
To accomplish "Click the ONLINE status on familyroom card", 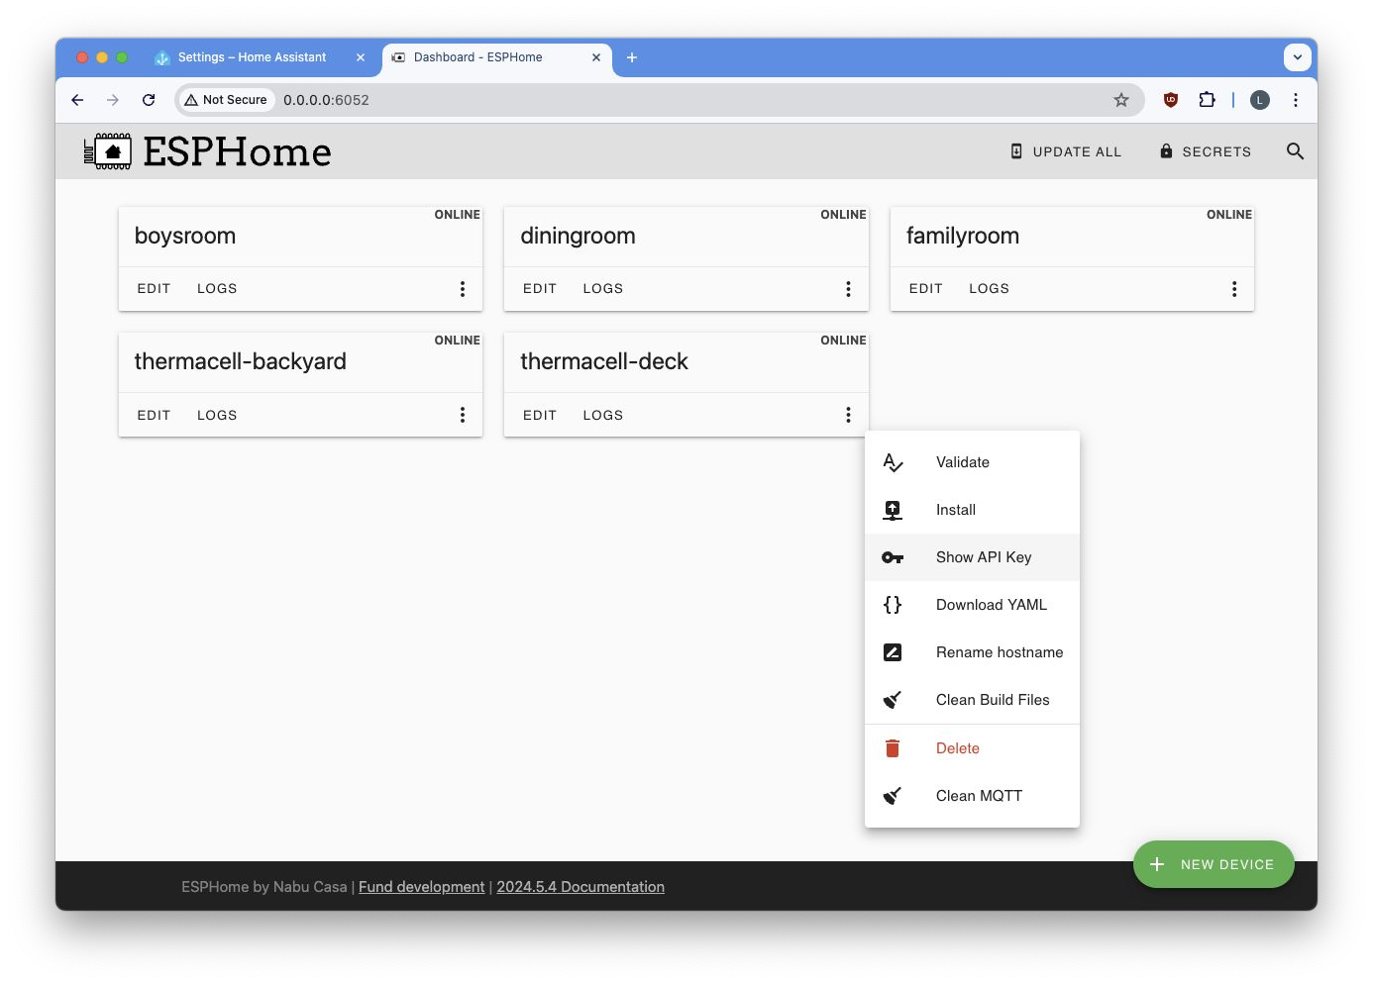I will click(x=1229, y=215).
